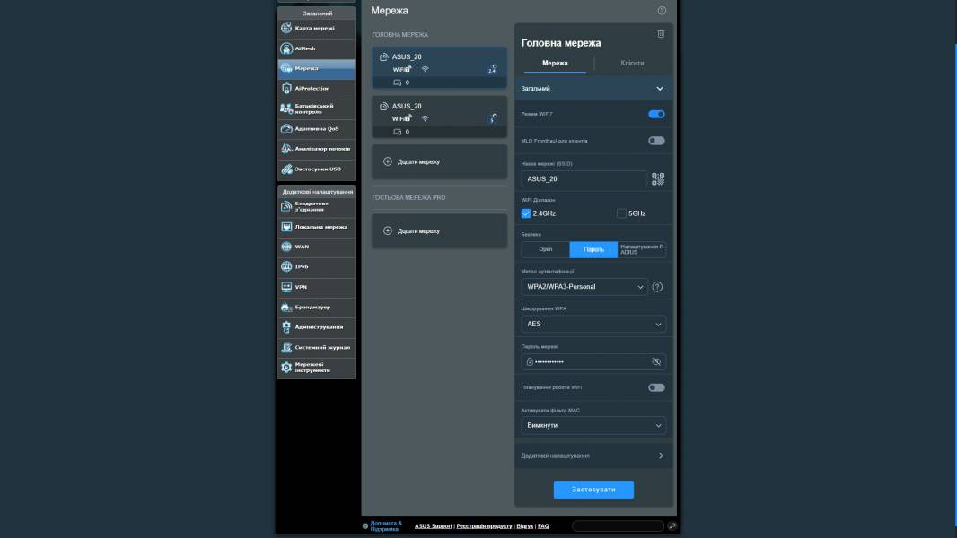Click help icon next to authentication method
The height and width of the screenshot is (538, 957).
(x=657, y=287)
